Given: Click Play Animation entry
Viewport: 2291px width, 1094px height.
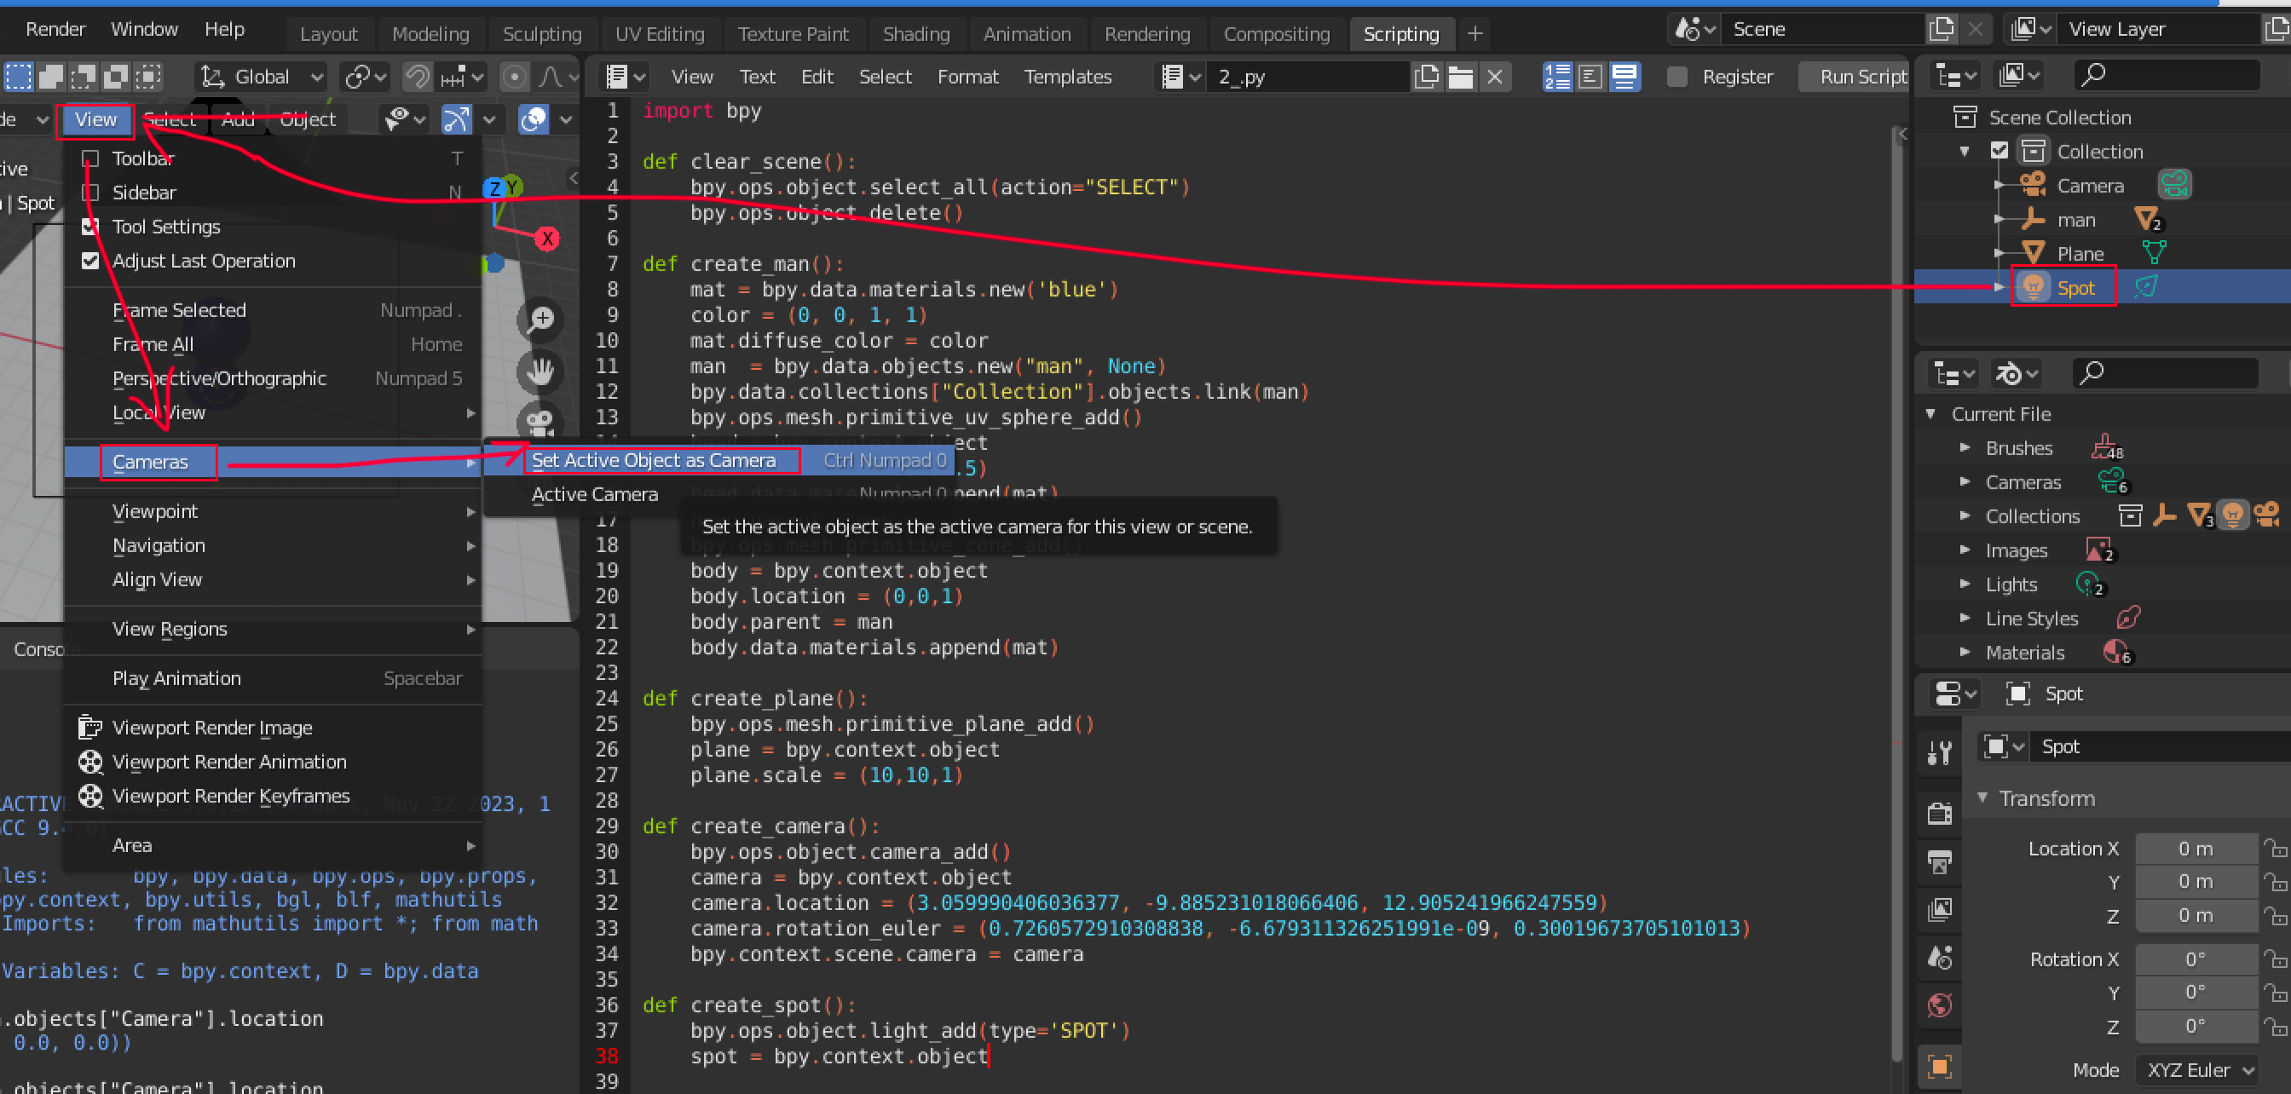Looking at the screenshot, I should 274,679.
